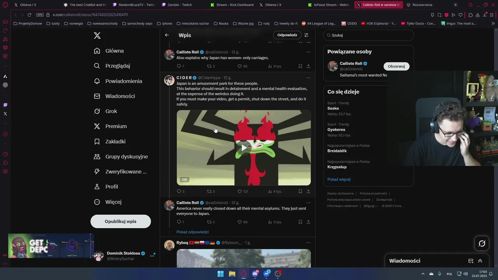Reply to women-only carriages post
This screenshot has height=280, width=498.
[x=179, y=66]
